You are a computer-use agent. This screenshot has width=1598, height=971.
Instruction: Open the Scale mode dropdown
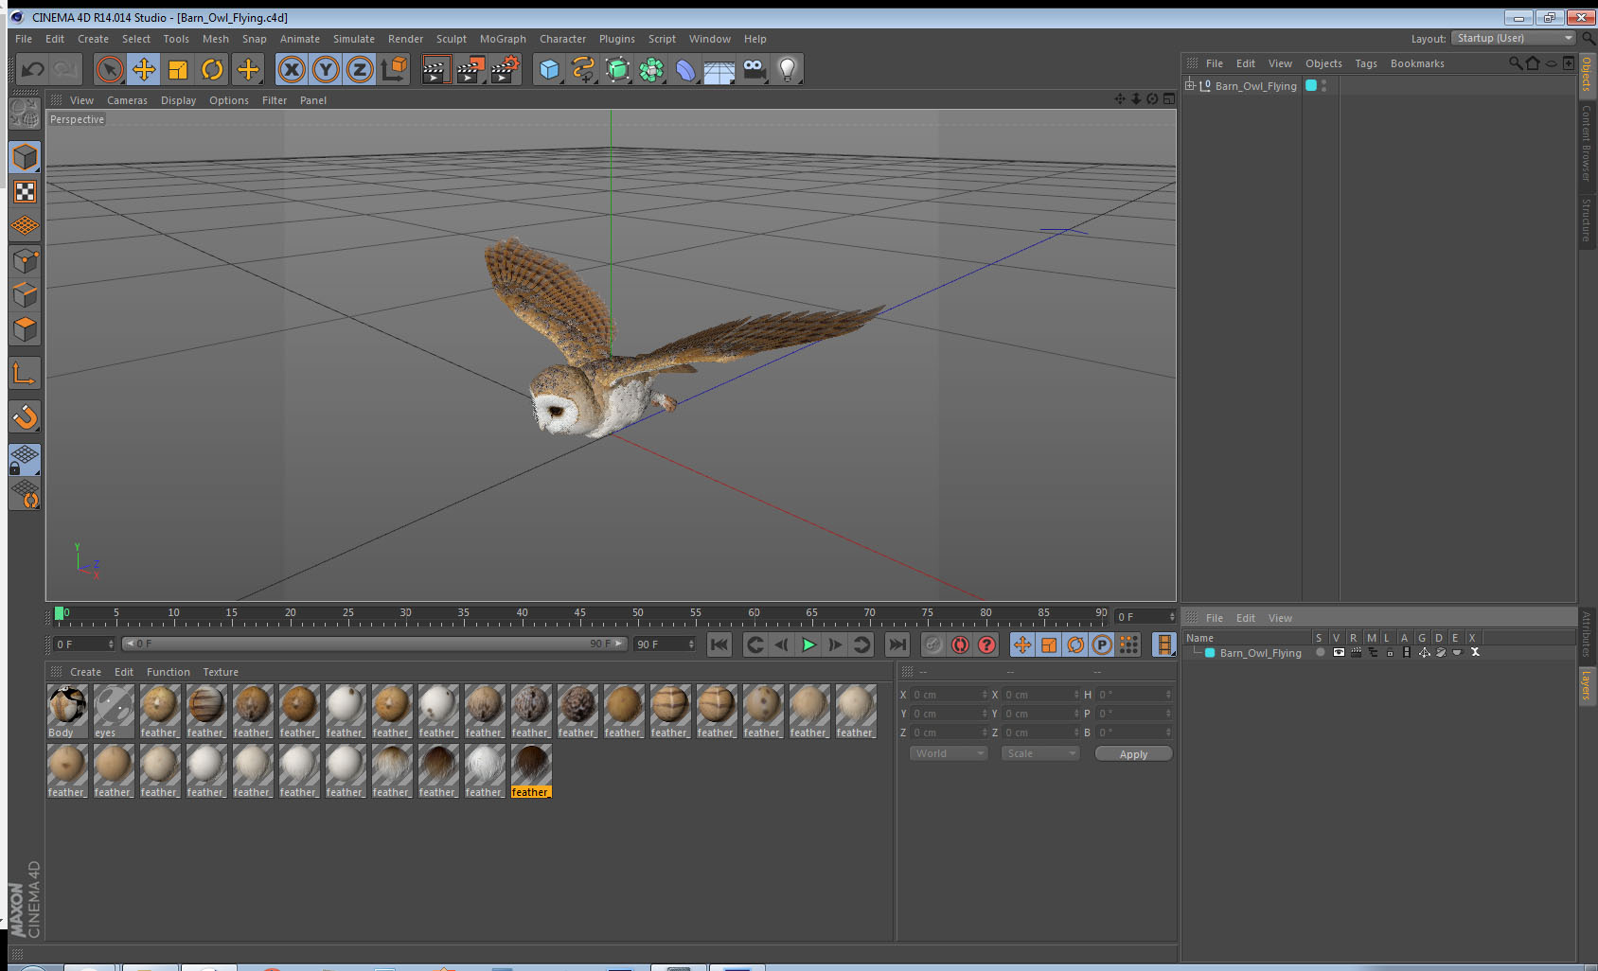pos(1040,753)
